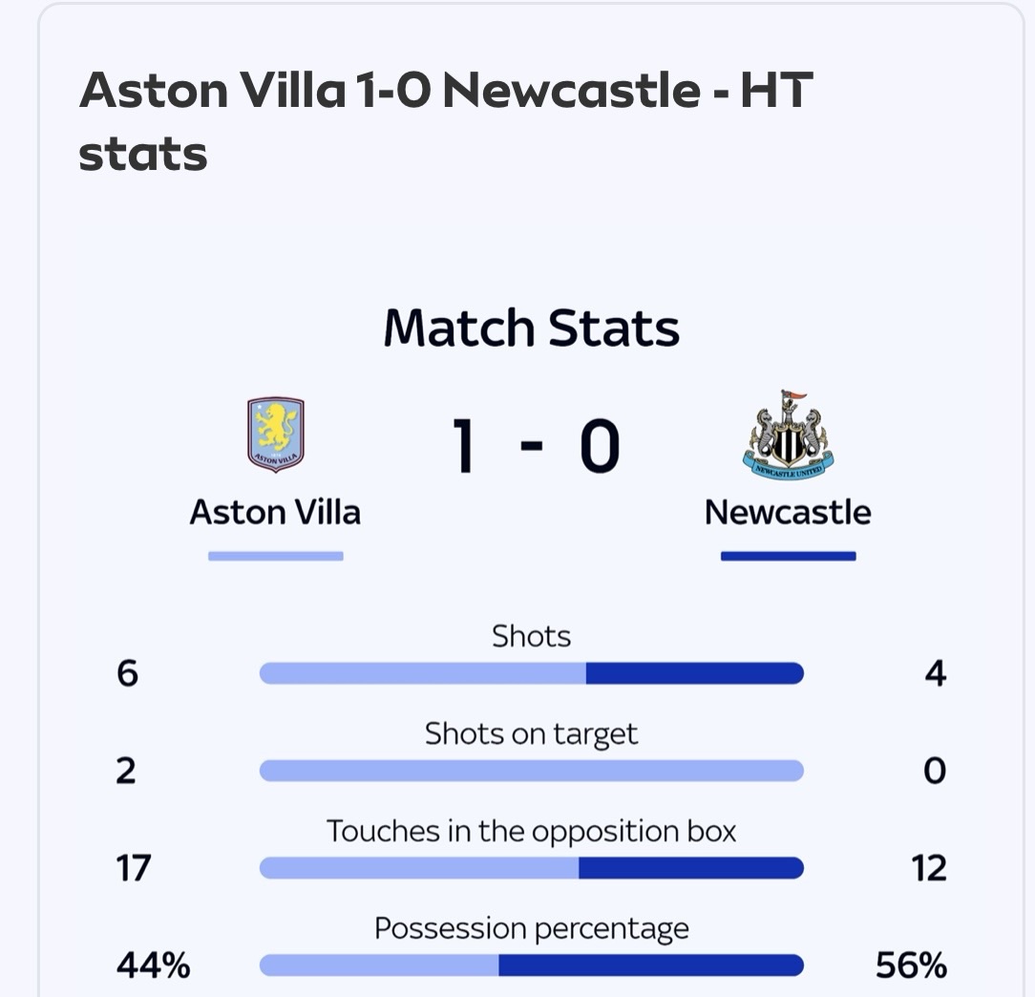The width and height of the screenshot is (1035, 997).
Task: Click Aston Villa's 17 touches value
Action: point(133,868)
